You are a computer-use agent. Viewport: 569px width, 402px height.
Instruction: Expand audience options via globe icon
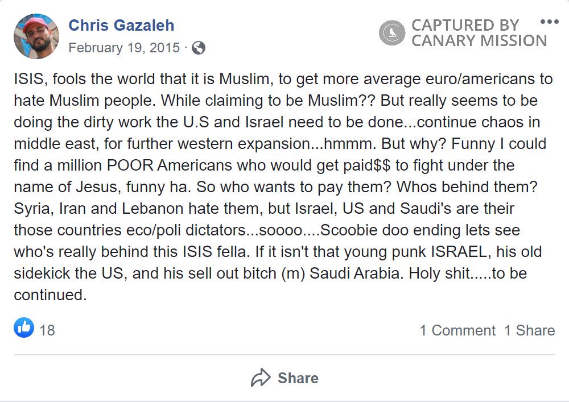coord(199,48)
